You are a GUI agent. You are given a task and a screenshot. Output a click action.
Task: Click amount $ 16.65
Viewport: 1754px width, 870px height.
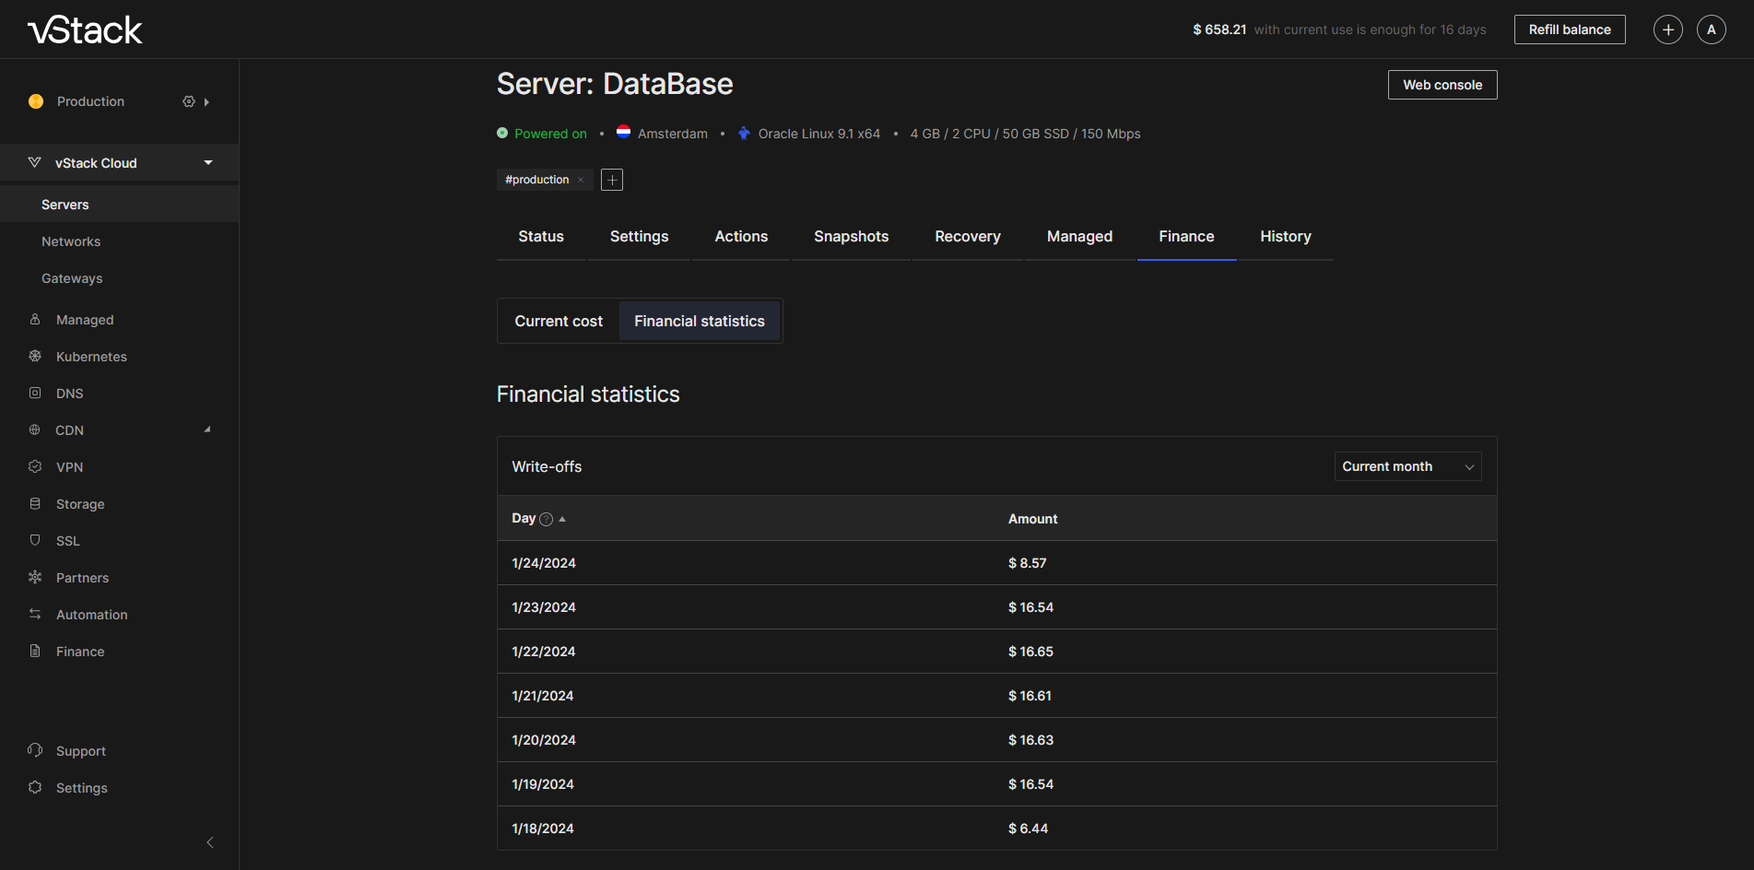1030,652
